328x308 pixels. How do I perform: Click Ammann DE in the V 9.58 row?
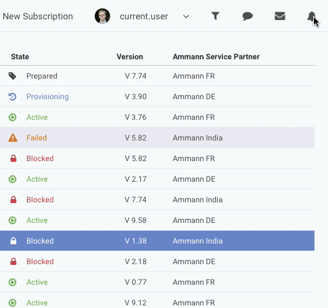[194, 220]
